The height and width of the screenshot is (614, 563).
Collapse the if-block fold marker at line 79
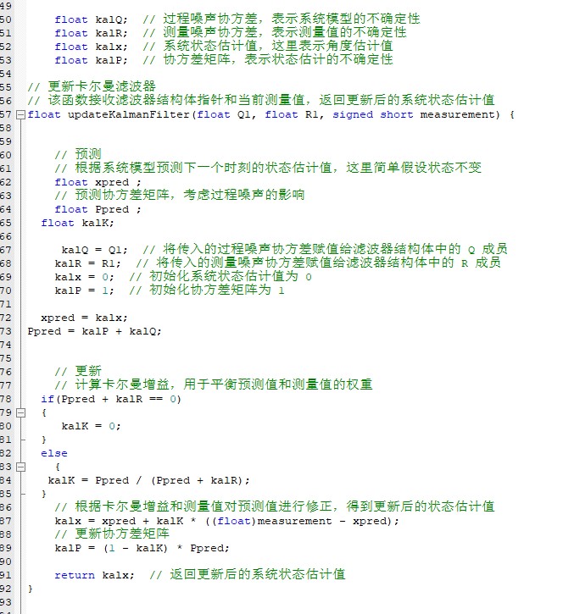click(x=21, y=412)
